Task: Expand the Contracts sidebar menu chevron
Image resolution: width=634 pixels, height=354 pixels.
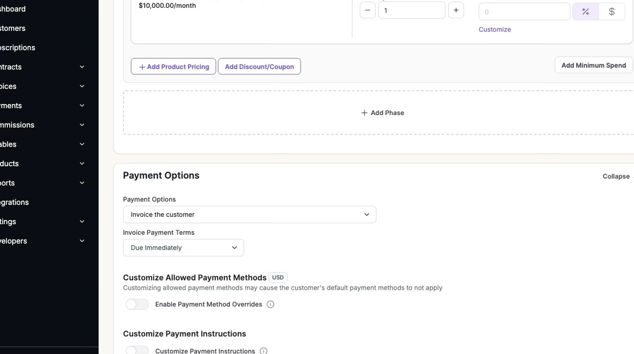Action: pyautogui.click(x=82, y=67)
